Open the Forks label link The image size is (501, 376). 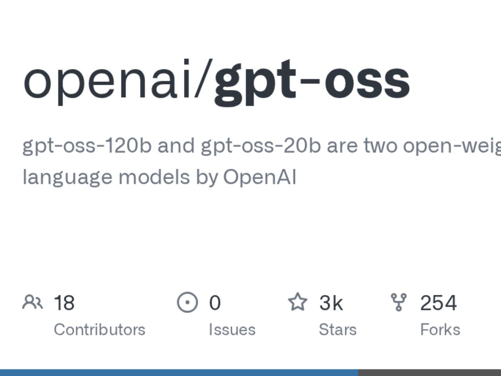coord(440,330)
